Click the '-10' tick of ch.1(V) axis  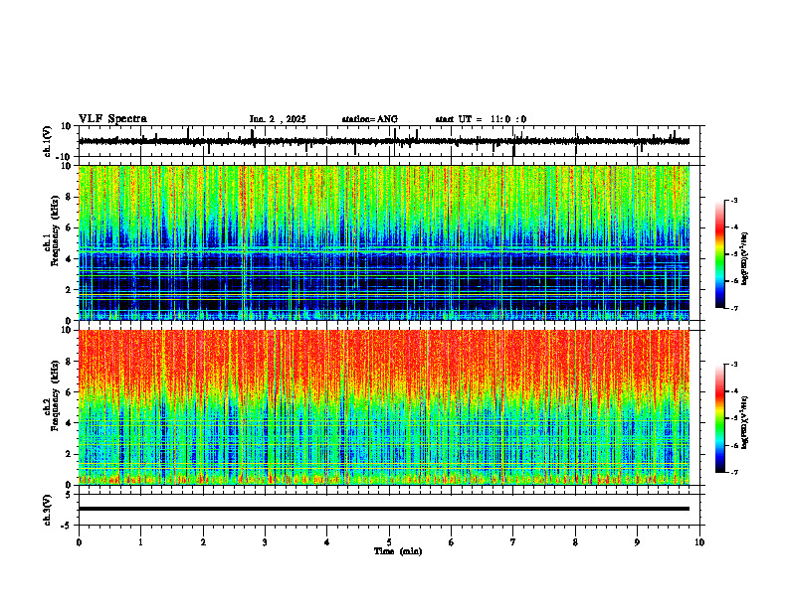(65, 157)
